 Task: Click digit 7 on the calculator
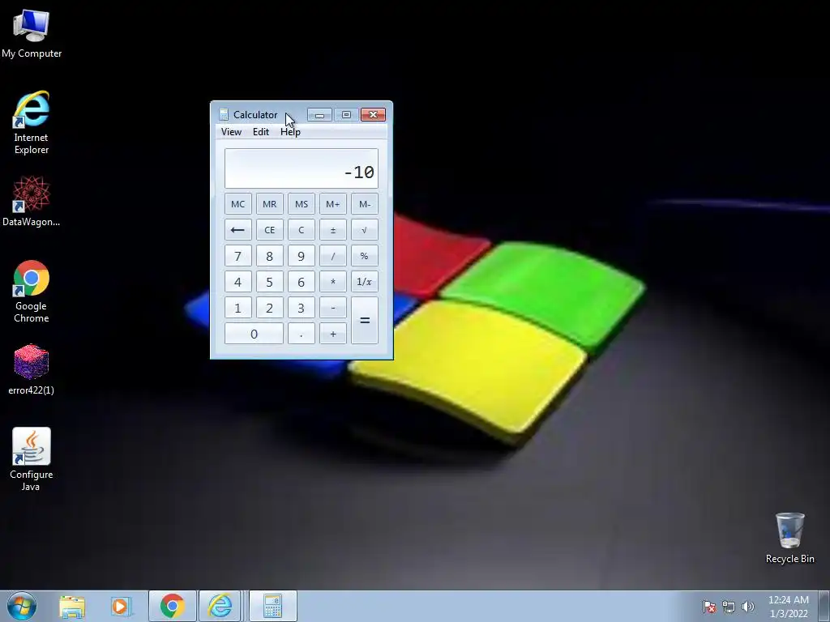(237, 256)
